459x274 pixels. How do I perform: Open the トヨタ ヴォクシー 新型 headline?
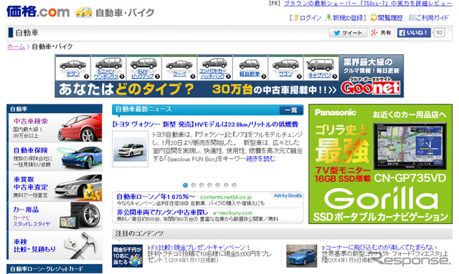coord(205,124)
